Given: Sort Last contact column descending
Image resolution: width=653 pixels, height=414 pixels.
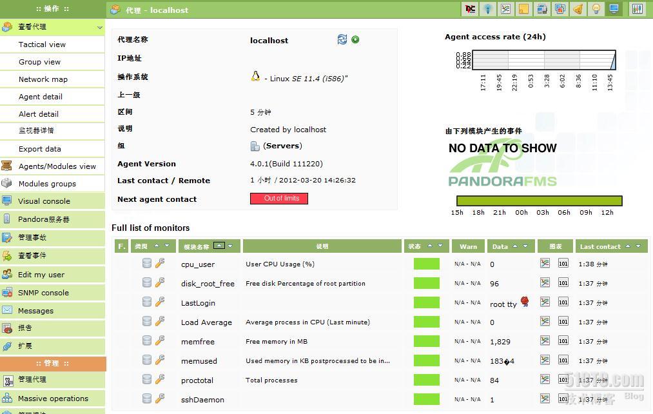Looking at the screenshot, I should pos(638,246).
